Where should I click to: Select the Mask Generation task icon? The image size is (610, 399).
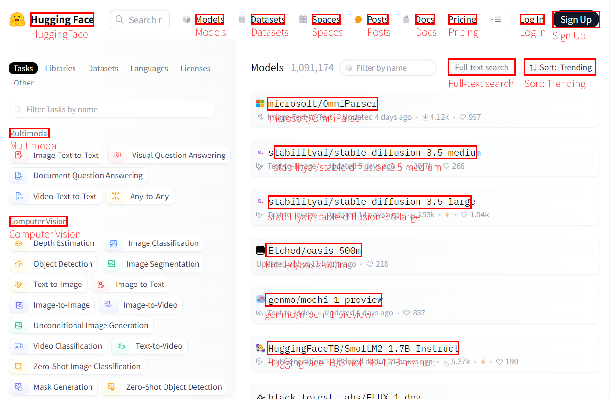pos(19,387)
